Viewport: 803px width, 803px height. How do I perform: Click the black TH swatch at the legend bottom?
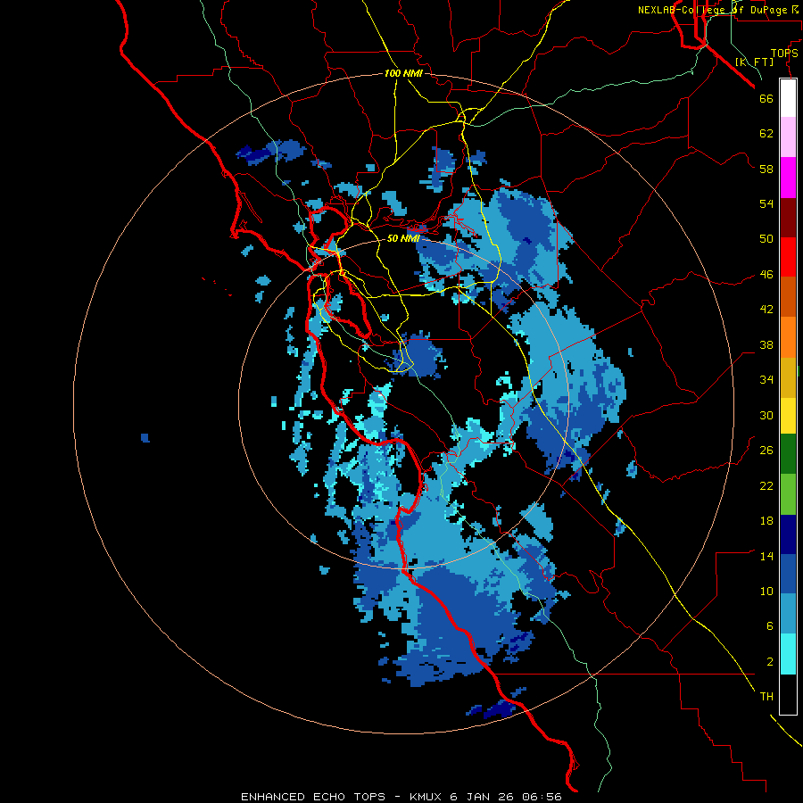click(788, 693)
